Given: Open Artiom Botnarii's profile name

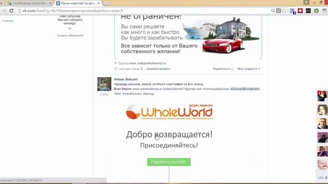Looking at the screenshot, I should coord(126,79).
